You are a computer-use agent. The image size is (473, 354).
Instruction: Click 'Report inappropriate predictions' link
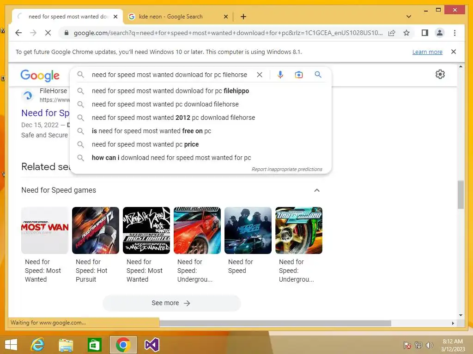point(287,169)
